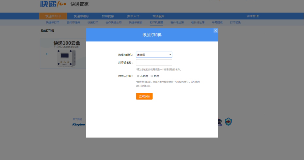
Task: Open the 快递单打印 main tab
Action: click(x=53, y=16)
